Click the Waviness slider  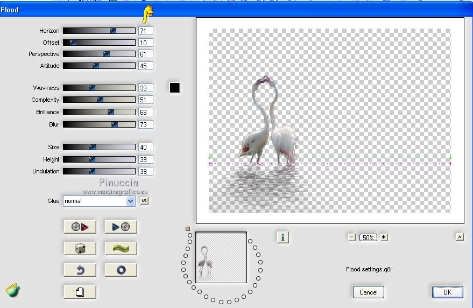click(99, 88)
